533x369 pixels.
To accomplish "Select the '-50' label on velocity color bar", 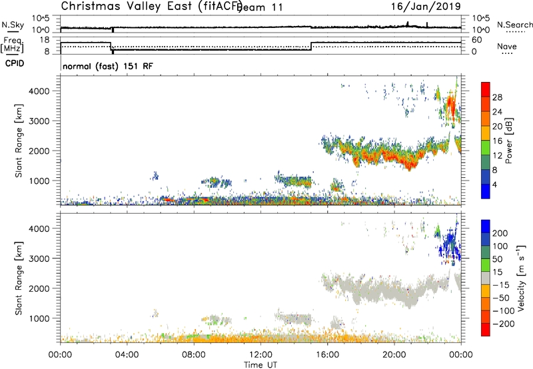I will tap(501, 298).
